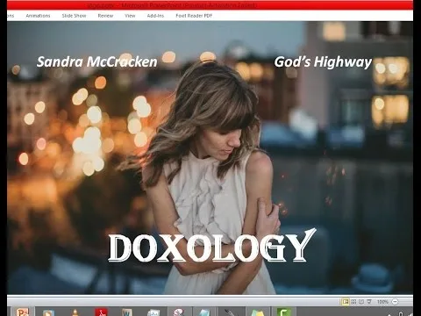
Task: Open Microsoft Word from the taskbar
Action: tap(127, 312)
